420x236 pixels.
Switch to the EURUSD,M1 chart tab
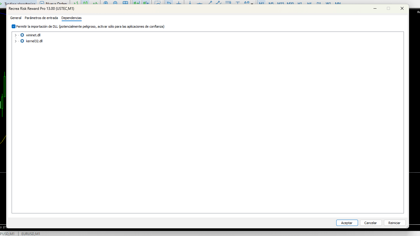[x=31, y=234]
